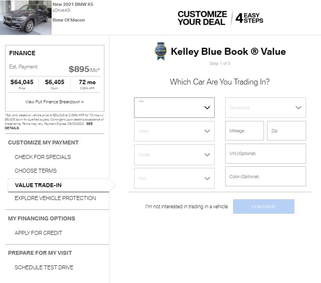
Task: Open the Model dropdown
Action: pos(174,155)
